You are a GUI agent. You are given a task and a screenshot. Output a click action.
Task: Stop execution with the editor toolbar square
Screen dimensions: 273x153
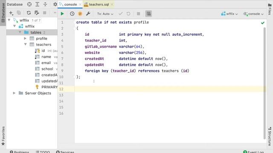pyautogui.click(x=138, y=14)
